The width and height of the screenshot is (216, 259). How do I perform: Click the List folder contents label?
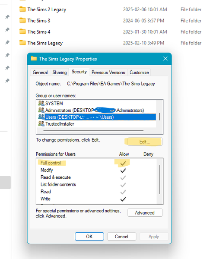coord(58,184)
